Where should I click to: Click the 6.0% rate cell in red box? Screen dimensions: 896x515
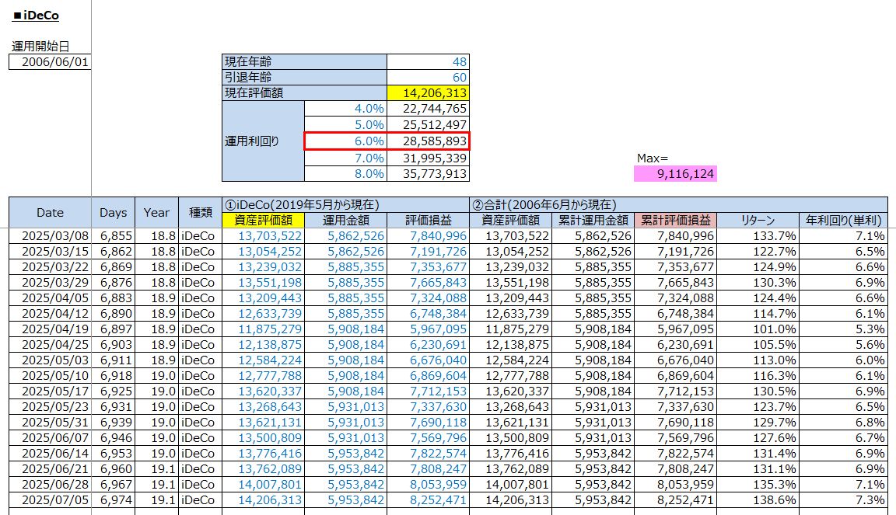tap(345, 141)
